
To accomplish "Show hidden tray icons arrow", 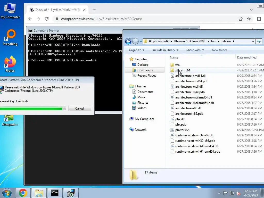I will pos(219,193).
